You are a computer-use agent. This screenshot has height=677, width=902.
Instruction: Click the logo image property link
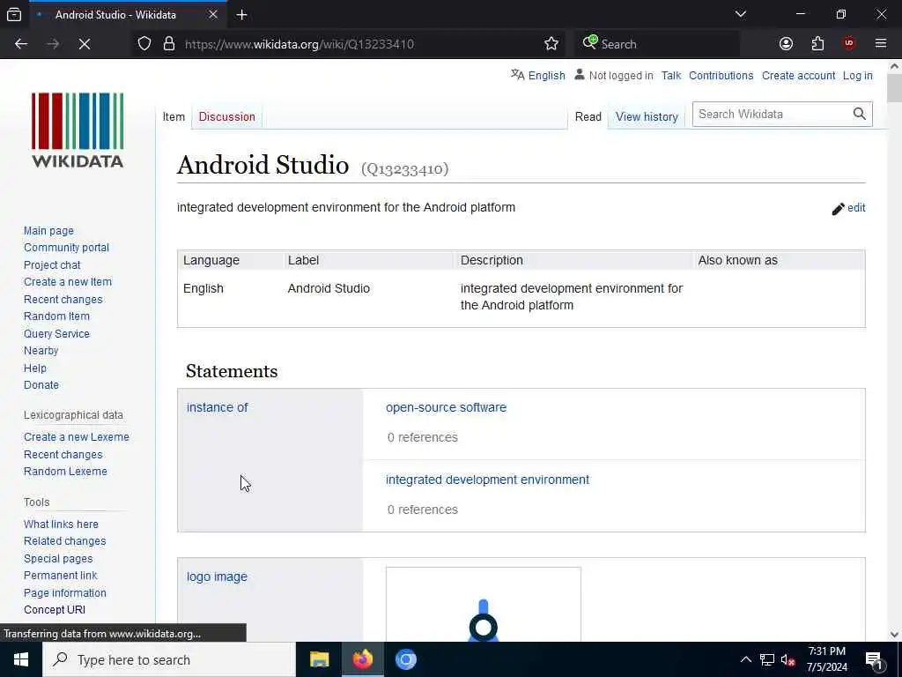tap(217, 577)
